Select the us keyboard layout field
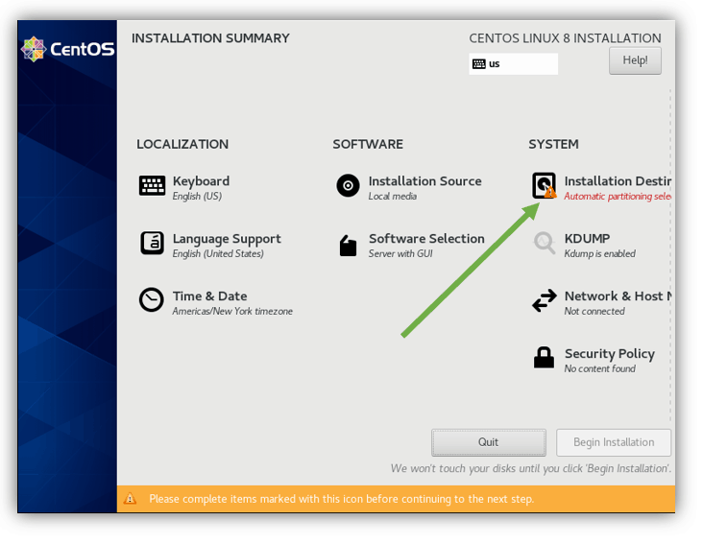 click(x=513, y=64)
